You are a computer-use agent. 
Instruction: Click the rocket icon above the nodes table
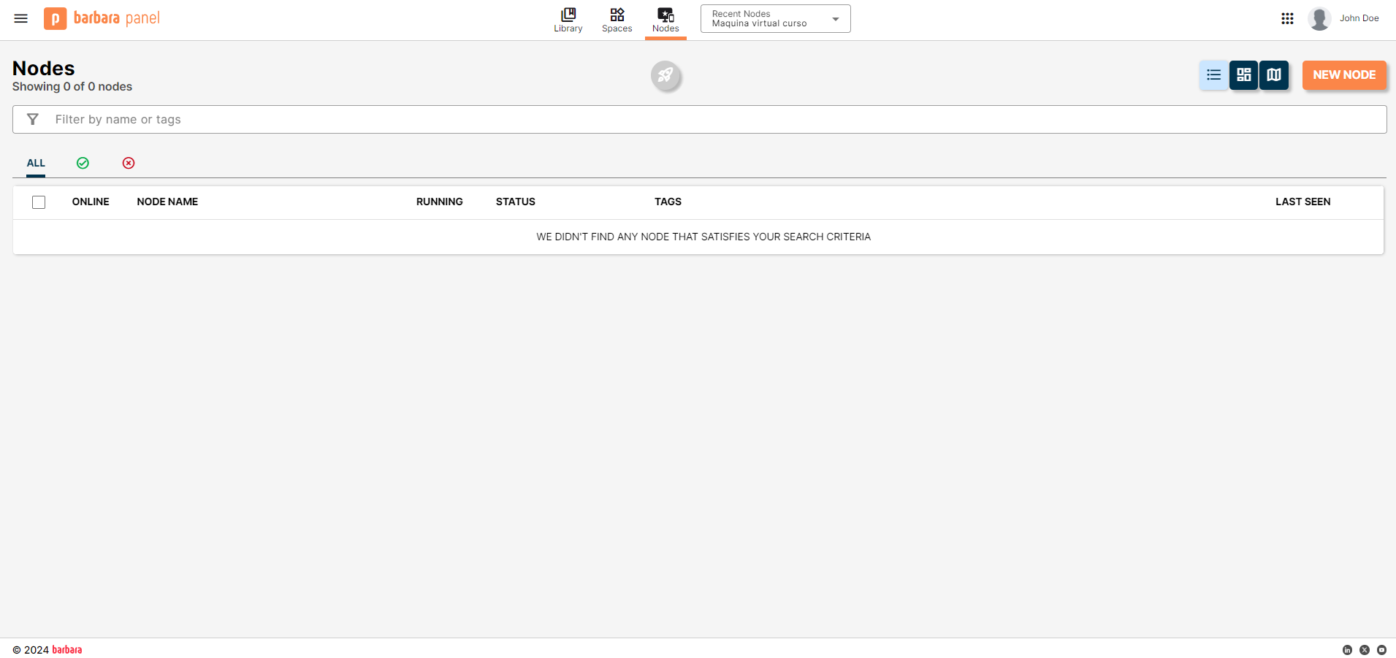[665, 76]
